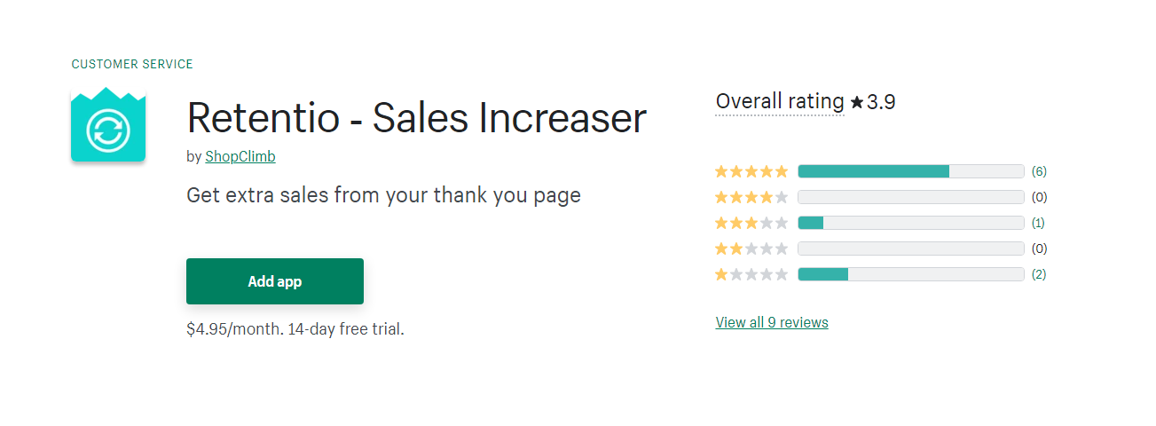Click the $4.95/month pricing text

click(295, 329)
